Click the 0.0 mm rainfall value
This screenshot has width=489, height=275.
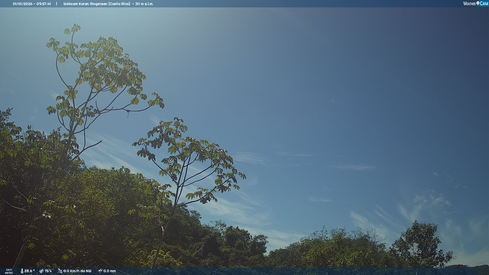tap(110, 271)
